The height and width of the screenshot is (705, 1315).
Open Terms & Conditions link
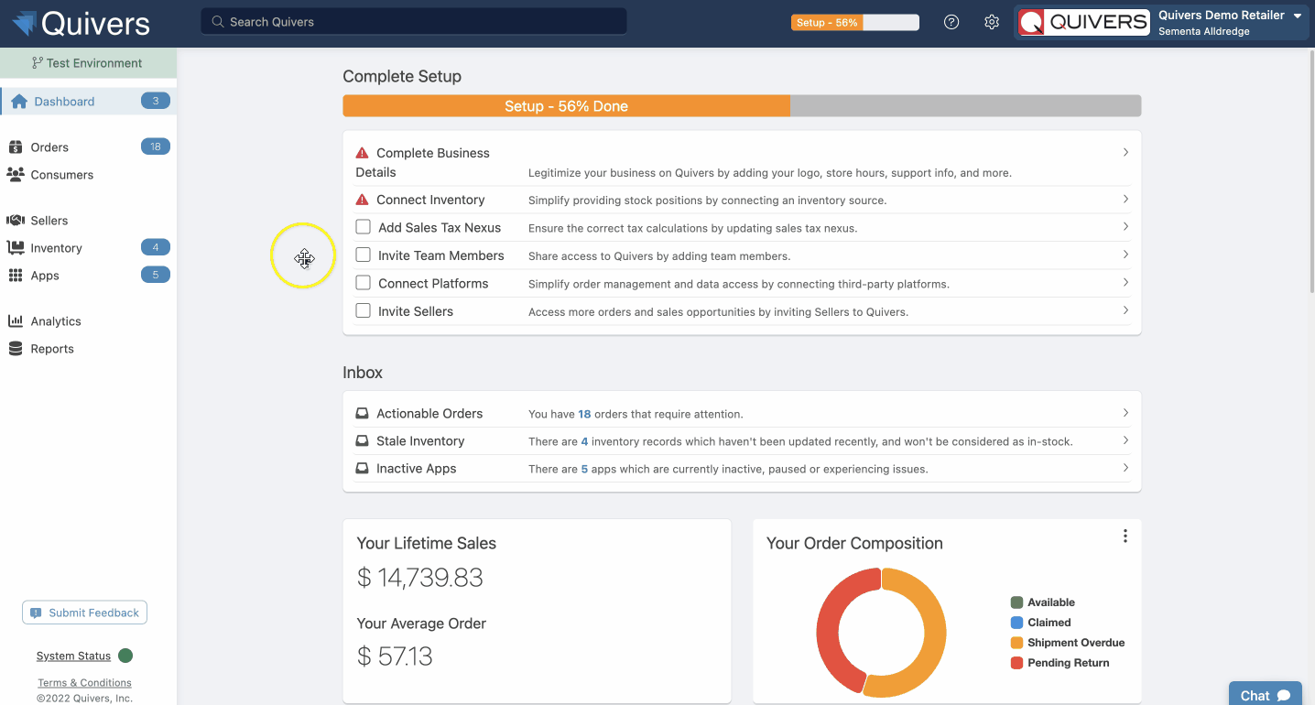pos(84,682)
